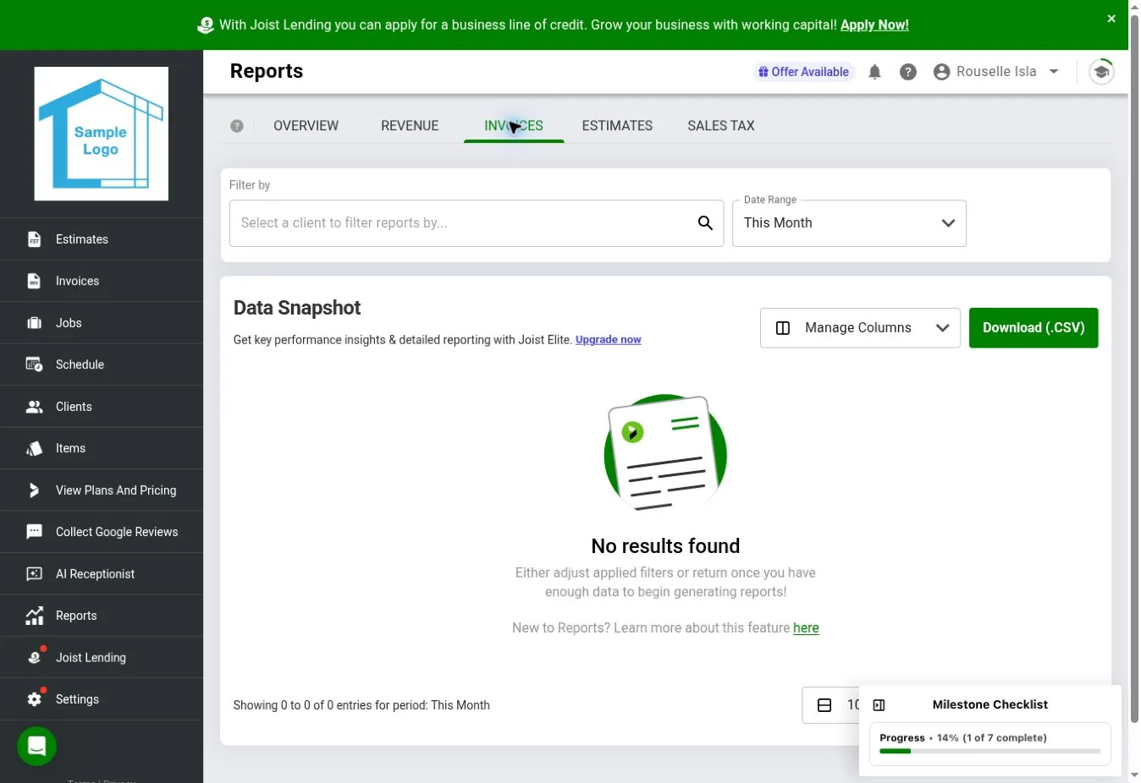Open the Rouselle Isla account menu arrow
The height and width of the screenshot is (783, 1141).
tap(1054, 72)
